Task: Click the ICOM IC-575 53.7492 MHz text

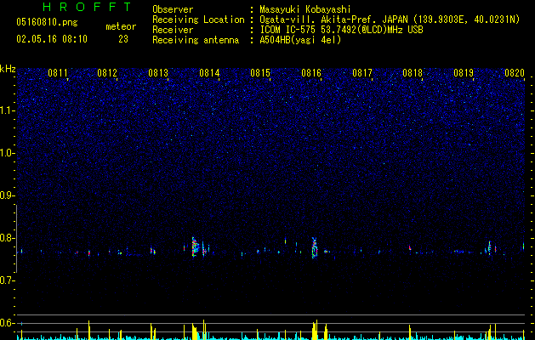Action: (341, 30)
